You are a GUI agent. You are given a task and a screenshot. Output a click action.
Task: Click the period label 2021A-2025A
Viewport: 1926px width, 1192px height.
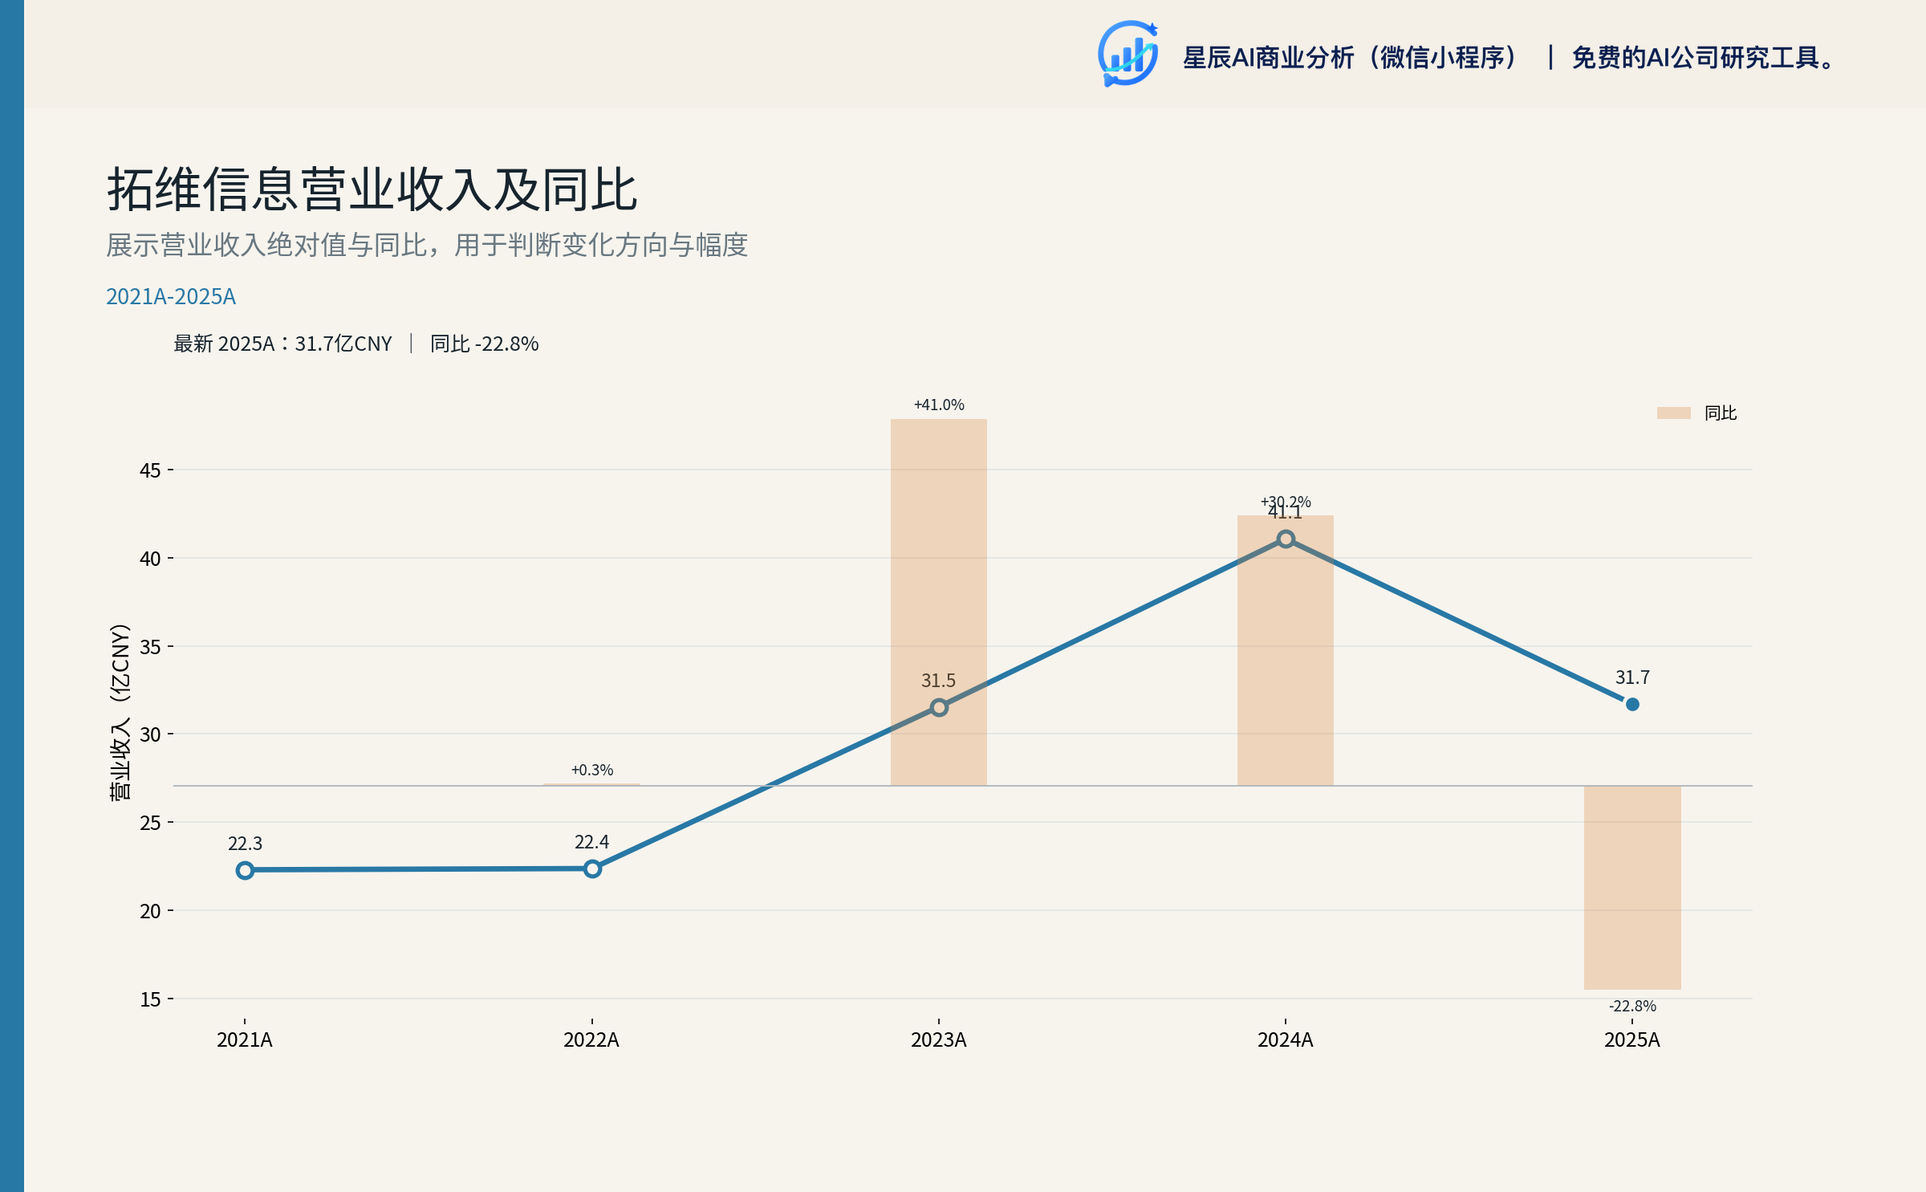pos(171,296)
